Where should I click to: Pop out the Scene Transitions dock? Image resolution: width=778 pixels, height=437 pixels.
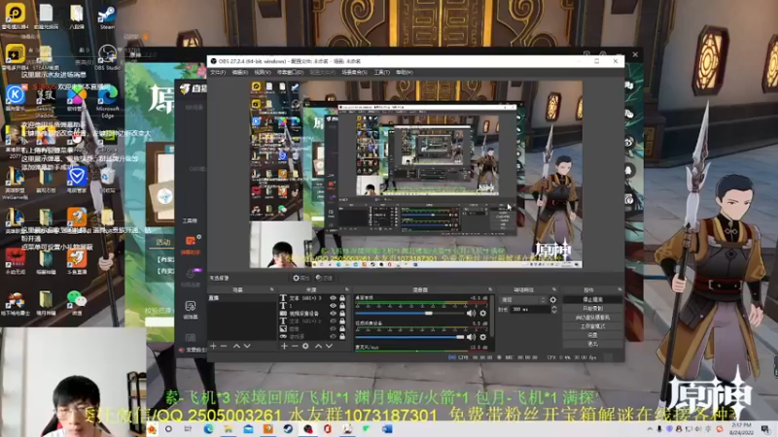(x=554, y=289)
